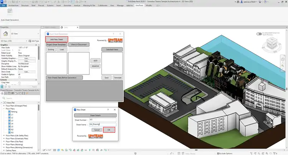The width and height of the screenshot is (288, 155).
Task: Click the Load button in Auto Sheet Generation
Action: point(62,50)
